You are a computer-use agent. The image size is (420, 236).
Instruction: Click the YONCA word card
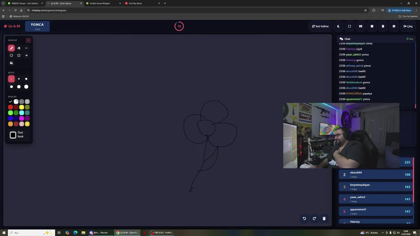(37, 26)
